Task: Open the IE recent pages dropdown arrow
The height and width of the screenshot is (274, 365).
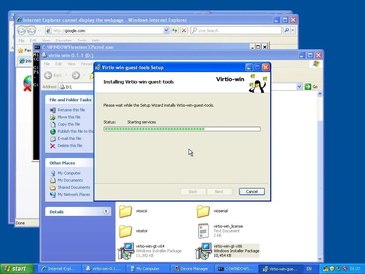Action: 39,30
